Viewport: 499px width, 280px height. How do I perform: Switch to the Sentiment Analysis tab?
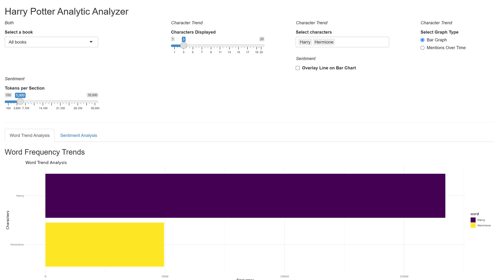tap(79, 135)
